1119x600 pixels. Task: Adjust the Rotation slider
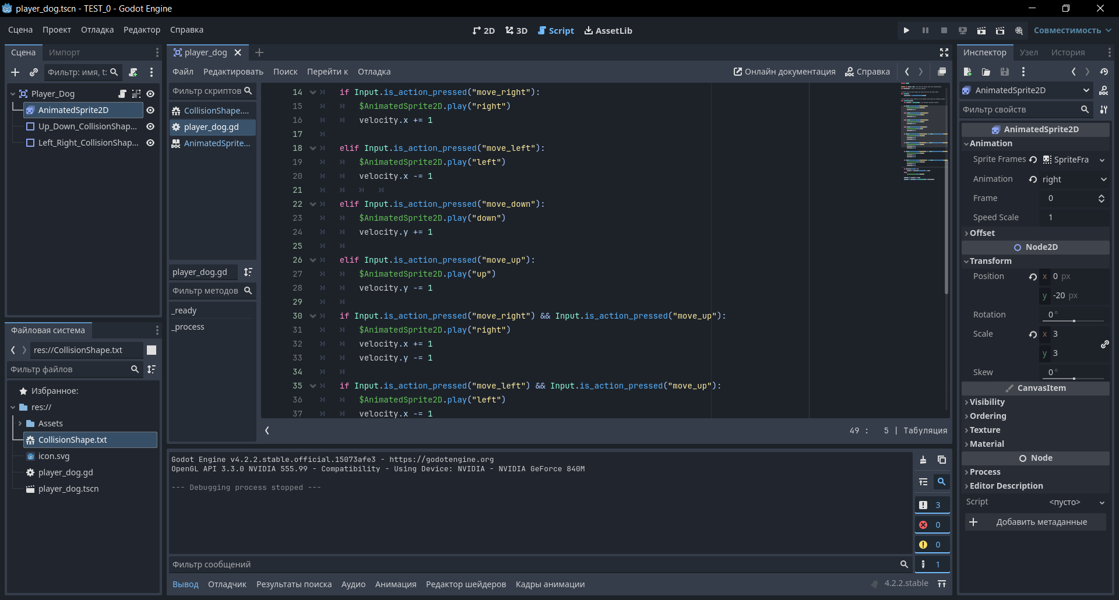point(1074,321)
